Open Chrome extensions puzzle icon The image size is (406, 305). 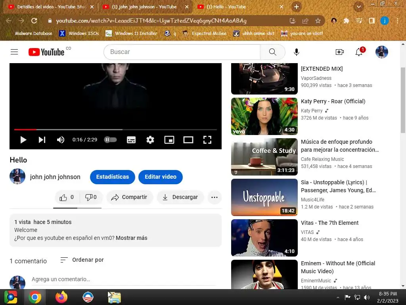tap(346, 21)
